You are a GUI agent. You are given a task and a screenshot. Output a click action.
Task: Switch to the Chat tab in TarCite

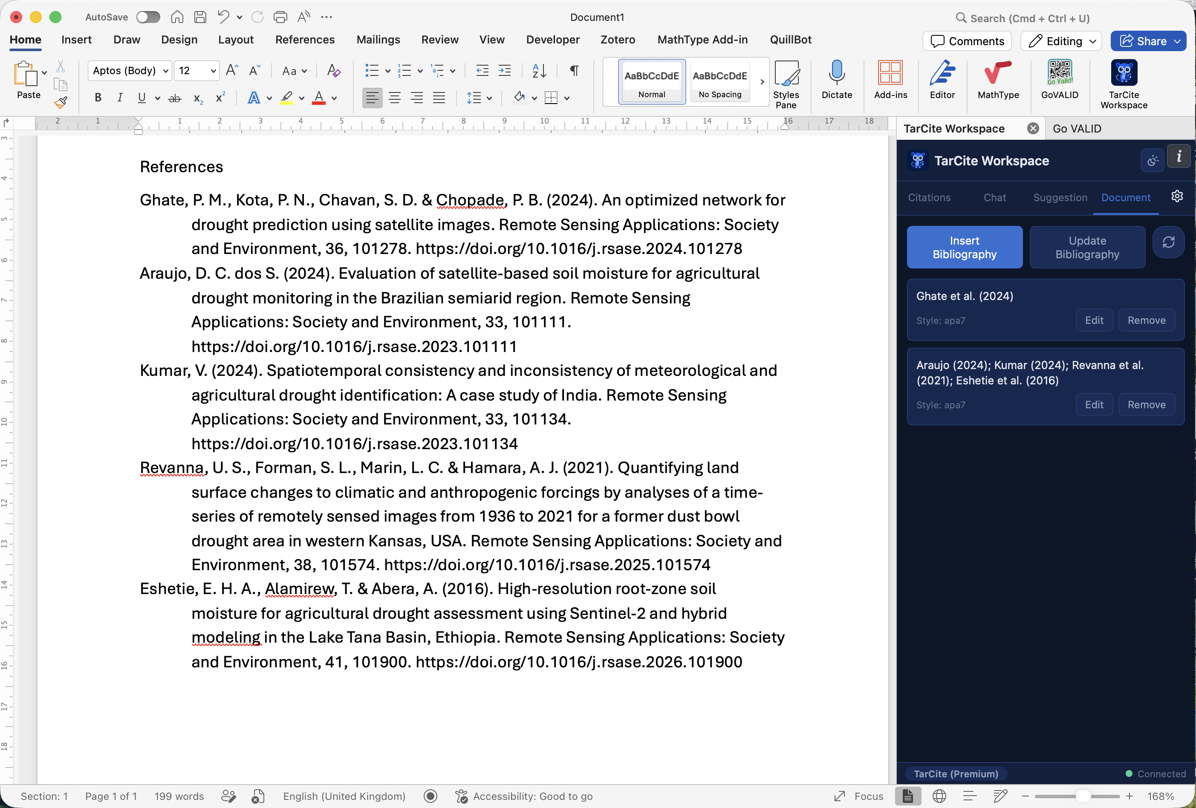[x=995, y=198]
